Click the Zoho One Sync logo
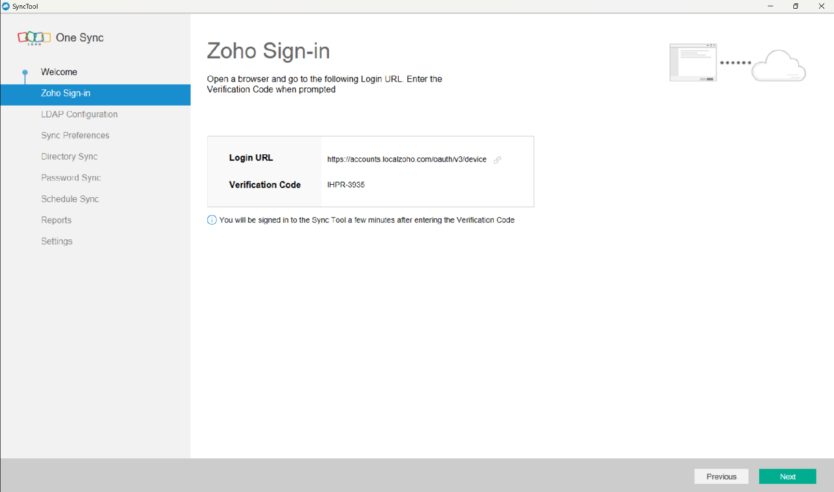Image resolution: width=834 pixels, height=492 pixels. pos(34,38)
